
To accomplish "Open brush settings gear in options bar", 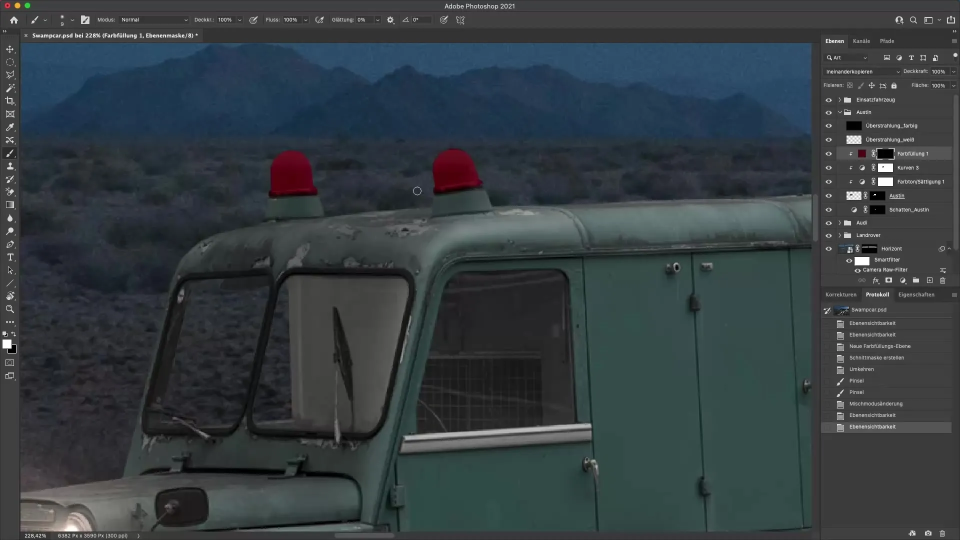I will coord(390,20).
